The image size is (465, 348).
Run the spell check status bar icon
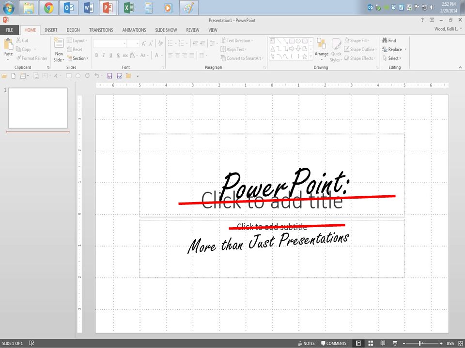tap(31, 343)
